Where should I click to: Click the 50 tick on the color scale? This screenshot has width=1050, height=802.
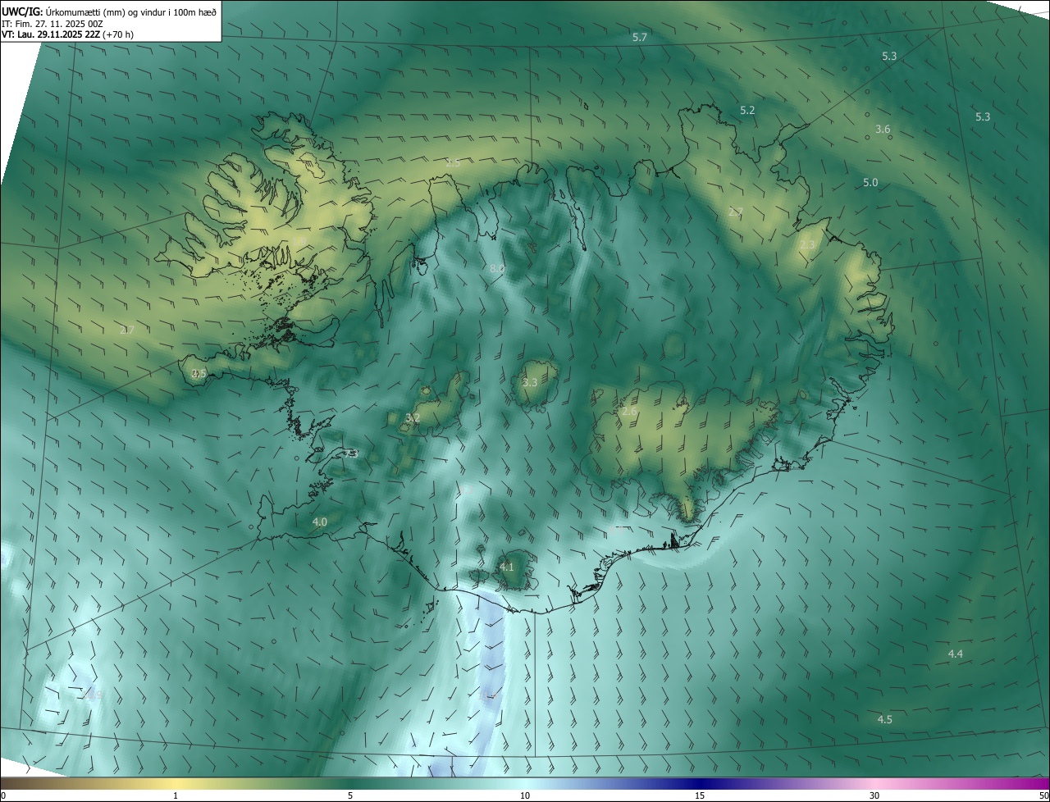(1043, 796)
